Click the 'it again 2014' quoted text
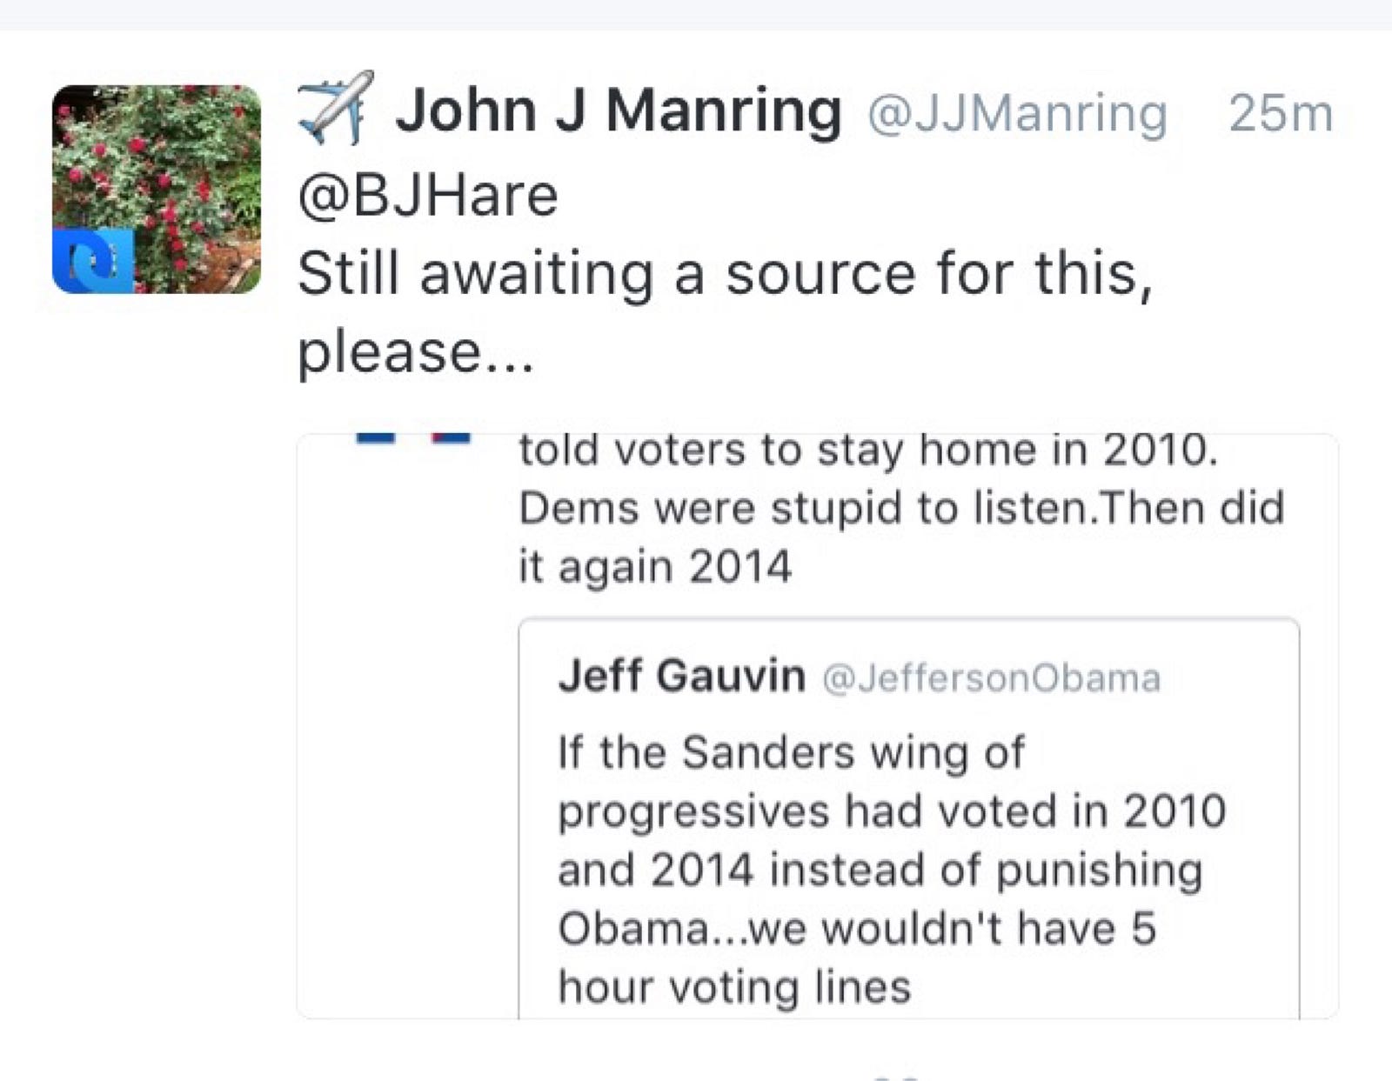This screenshot has height=1081, width=1392. [x=655, y=567]
